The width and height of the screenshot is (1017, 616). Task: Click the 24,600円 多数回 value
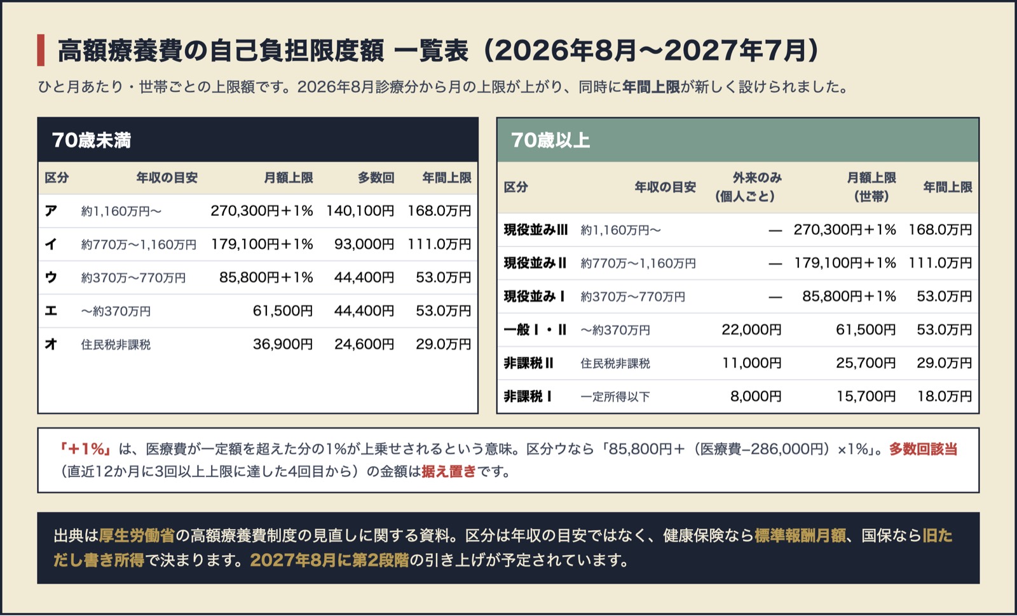click(364, 344)
